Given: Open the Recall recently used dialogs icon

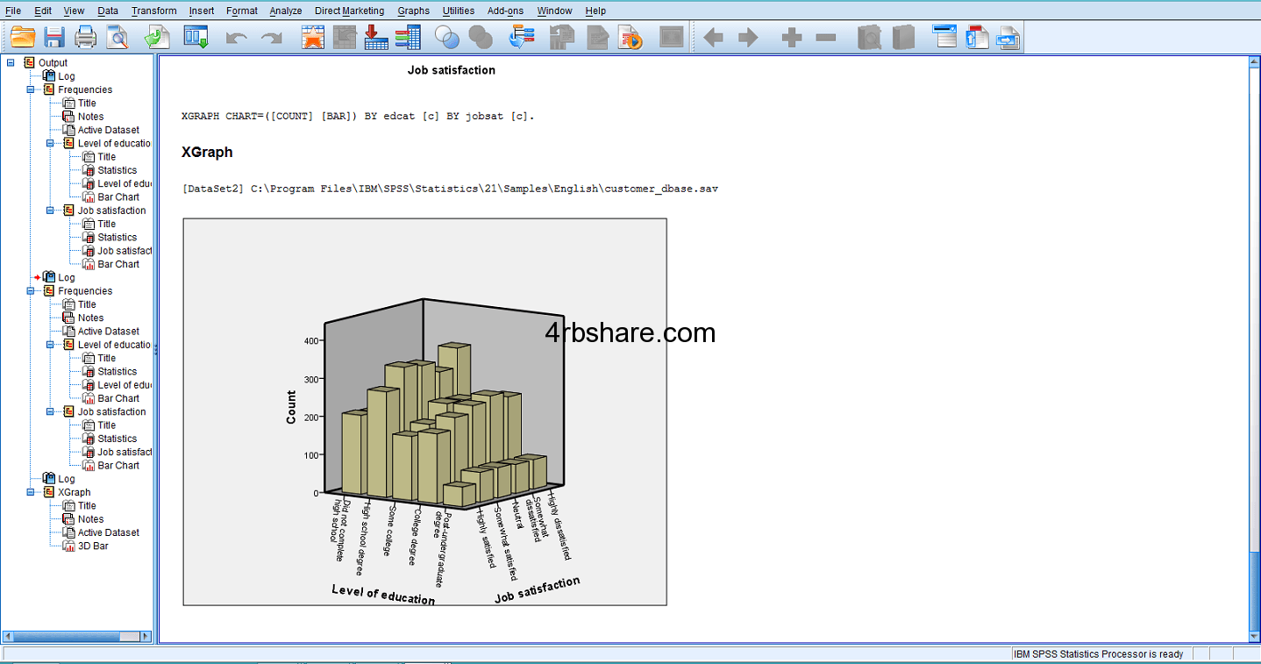Looking at the screenshot, I should click(196, 37).
